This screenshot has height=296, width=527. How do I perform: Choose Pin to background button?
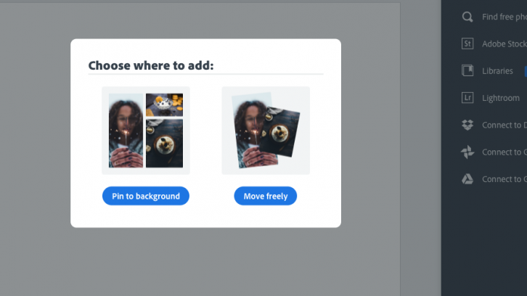point(146,196)
